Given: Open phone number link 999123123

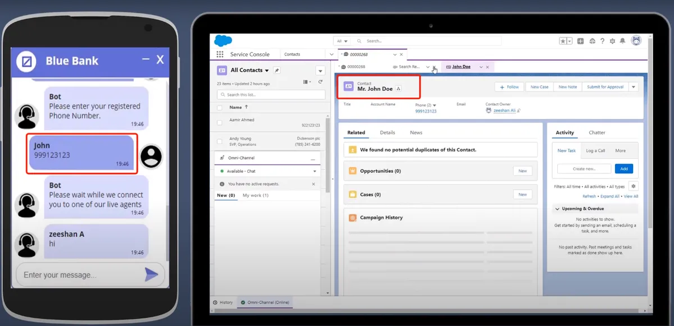Looking at the screenshot, I should [426, 111].
